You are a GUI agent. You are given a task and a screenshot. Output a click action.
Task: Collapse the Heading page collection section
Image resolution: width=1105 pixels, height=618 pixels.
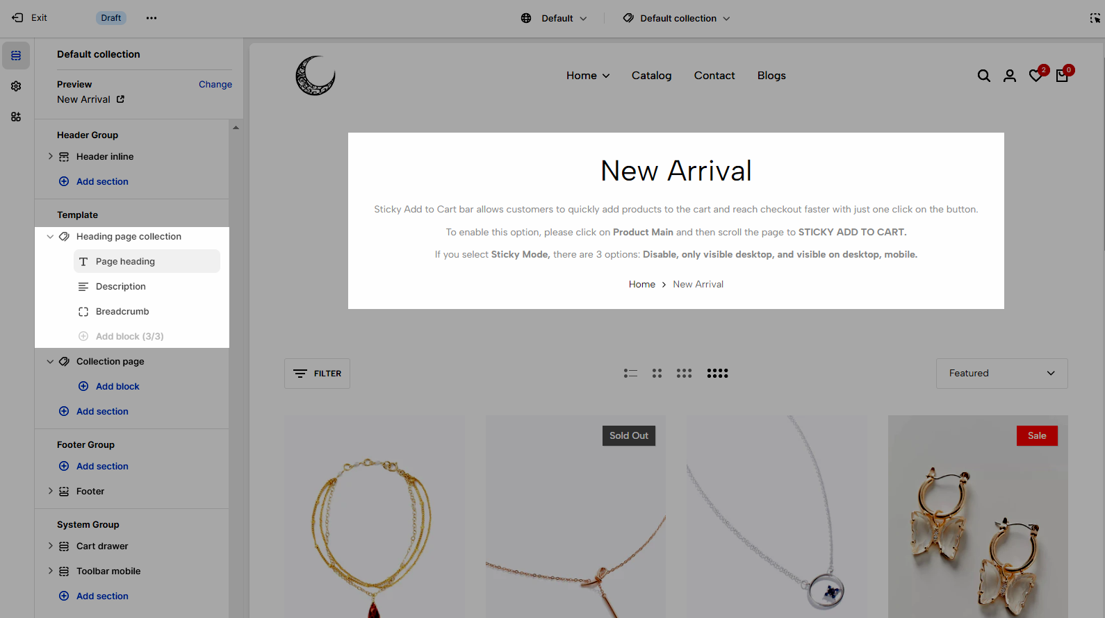tap(50, 237)
